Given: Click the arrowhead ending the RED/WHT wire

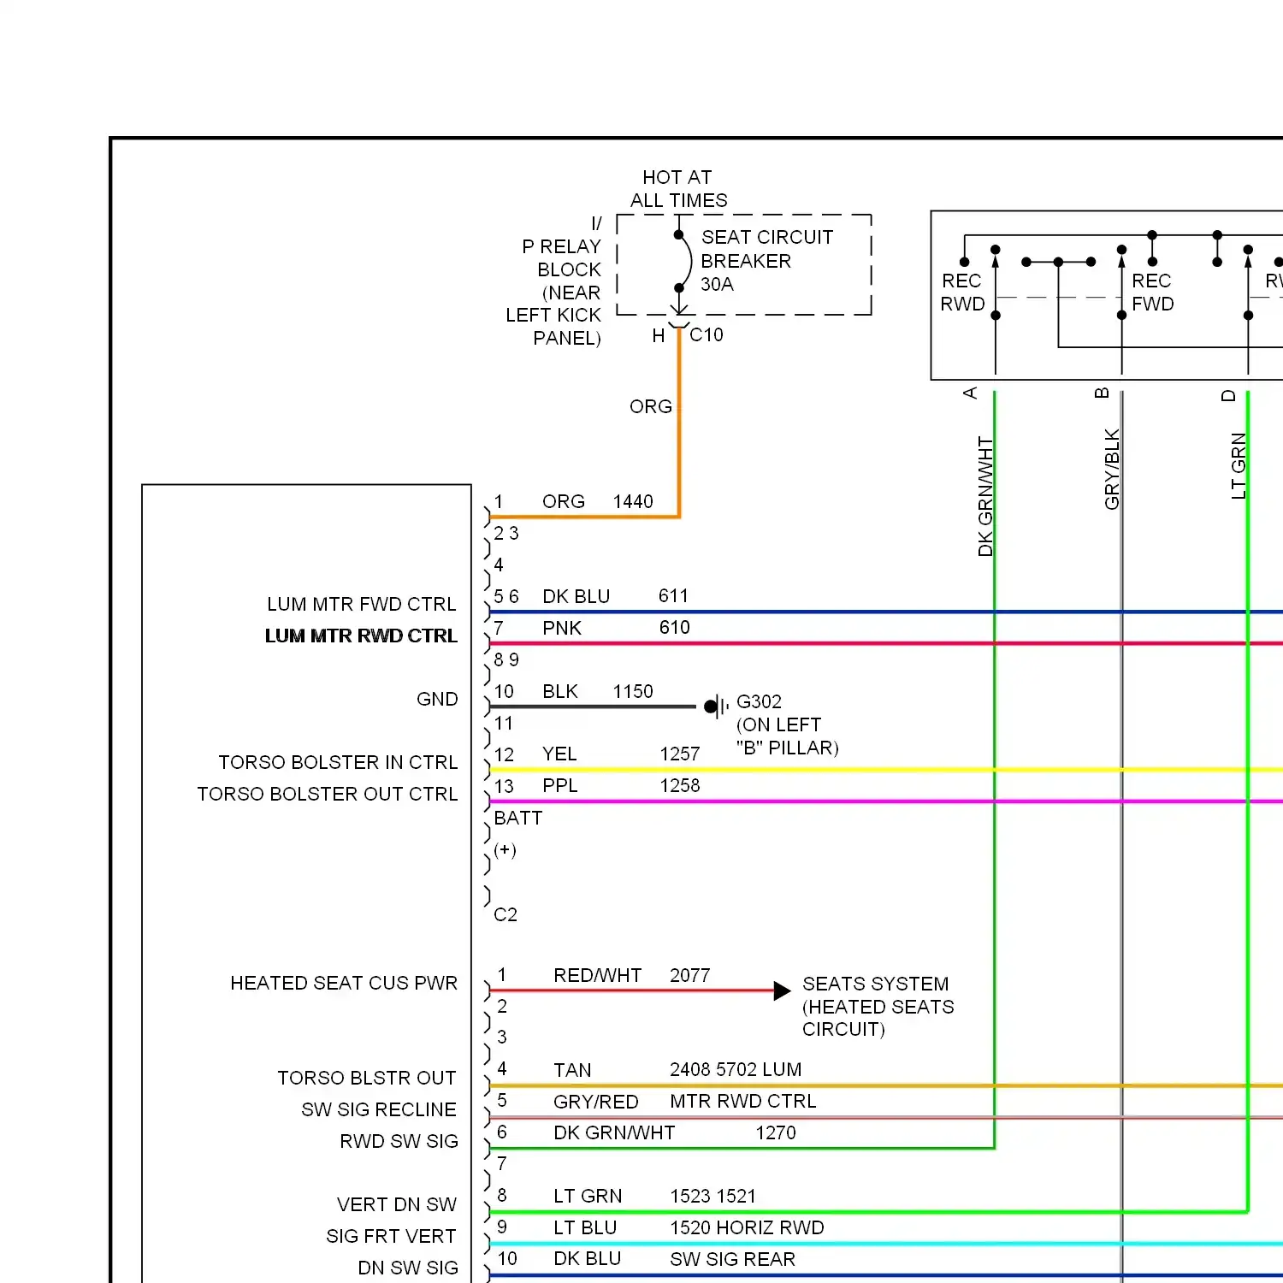Looking at the screenshot, I should pos(782,991).
